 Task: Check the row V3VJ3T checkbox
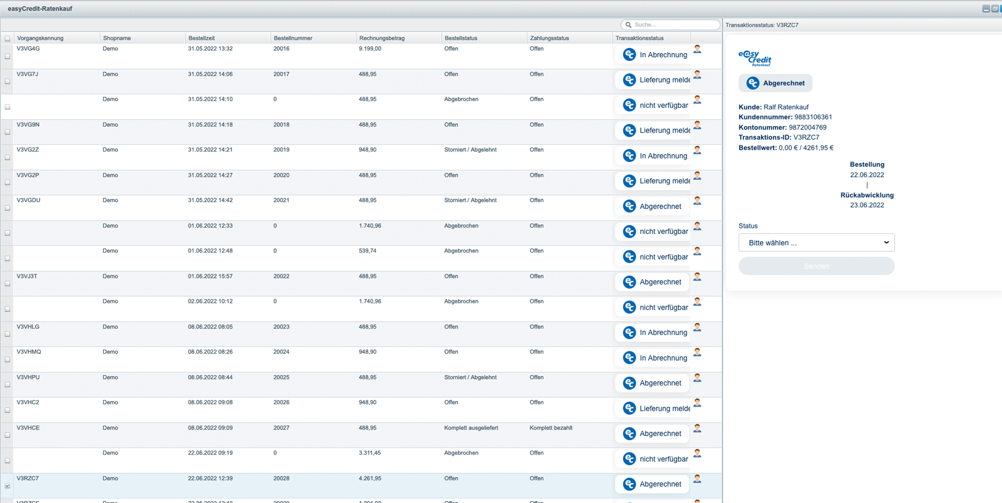click(7, 284)
